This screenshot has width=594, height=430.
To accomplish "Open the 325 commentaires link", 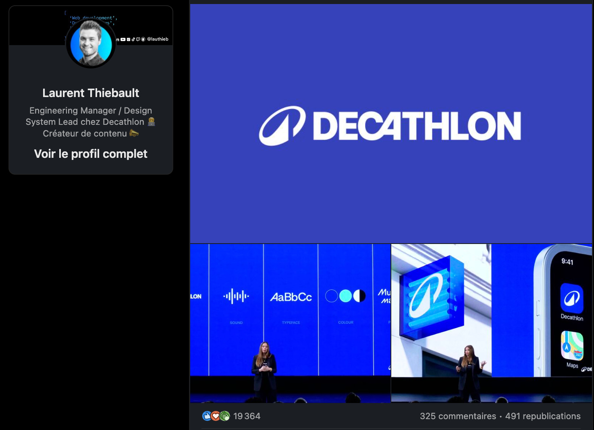I will [x=458, y=416].
